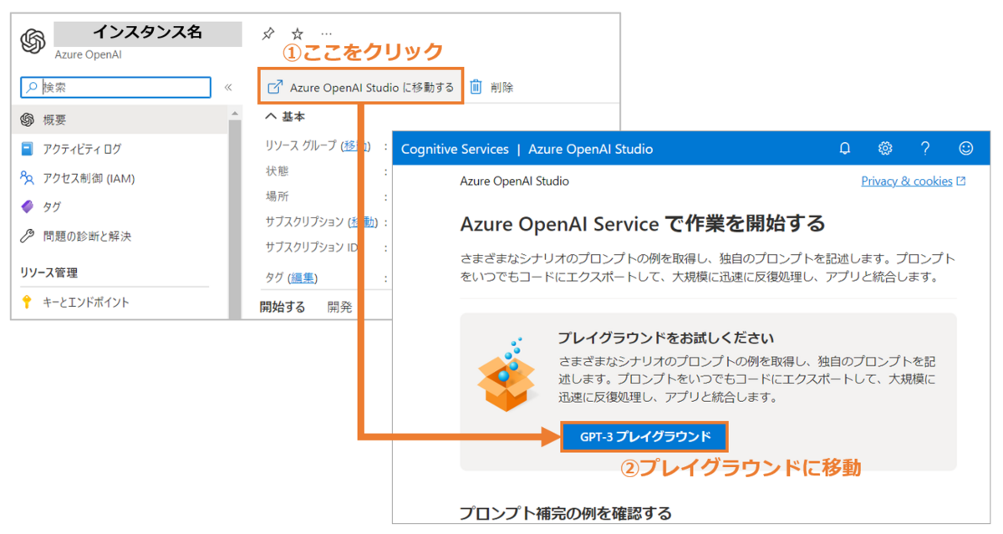The image size is (1003, 534).
Task: Click the 場所 field label
Action: (x=277, y=197)
